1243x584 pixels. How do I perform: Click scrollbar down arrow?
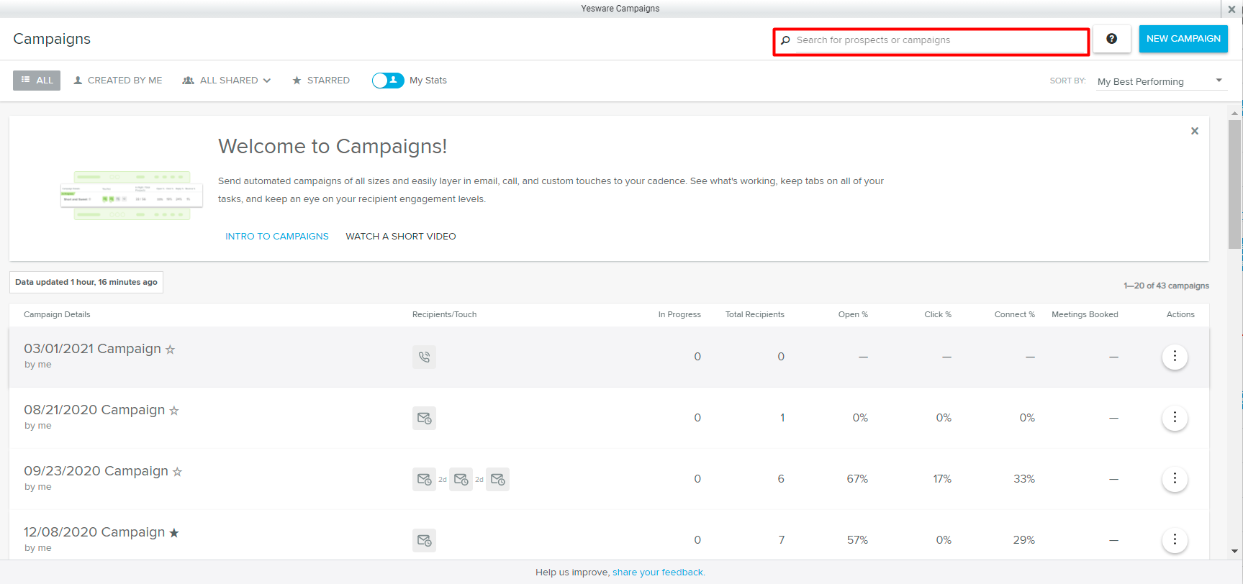(x=1235, y=552)
